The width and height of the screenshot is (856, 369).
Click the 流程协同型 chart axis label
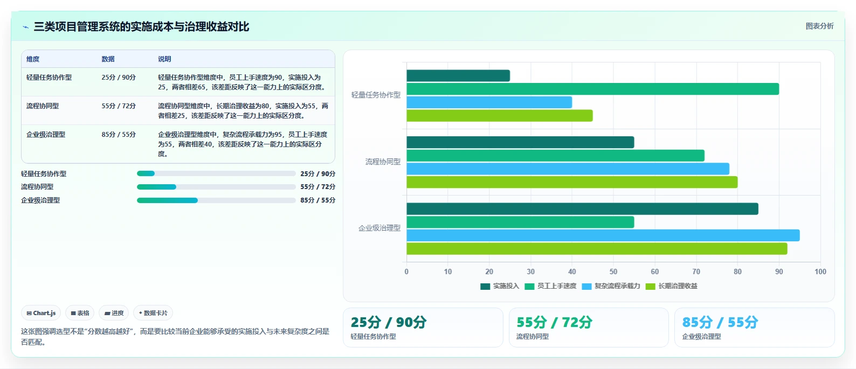[383, 162]
